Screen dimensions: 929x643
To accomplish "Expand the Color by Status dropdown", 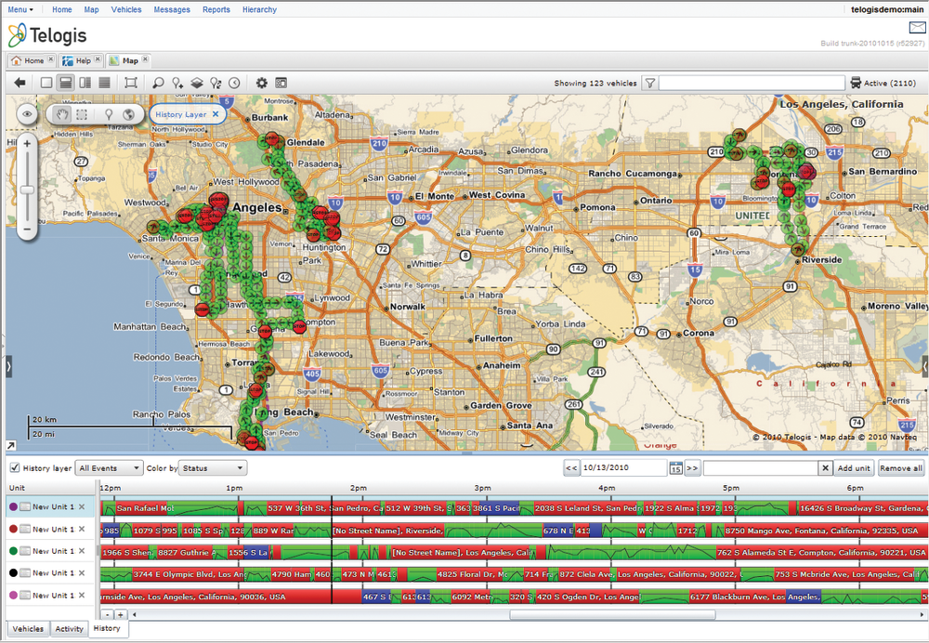I will point(214,468).
